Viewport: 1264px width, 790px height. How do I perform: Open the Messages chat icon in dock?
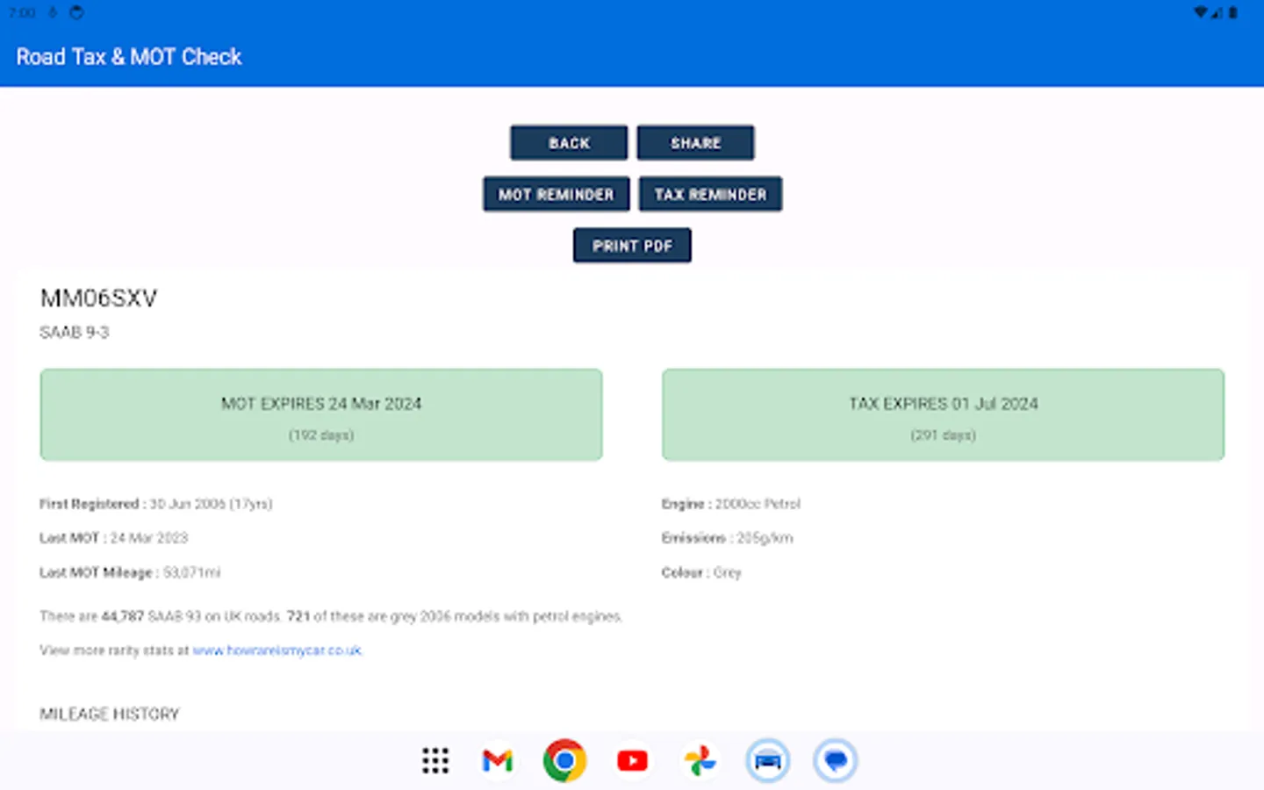click(835, 760)
